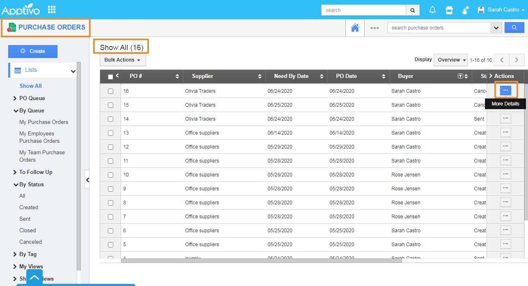Open the app launcher grid icon

click(52, 9)
